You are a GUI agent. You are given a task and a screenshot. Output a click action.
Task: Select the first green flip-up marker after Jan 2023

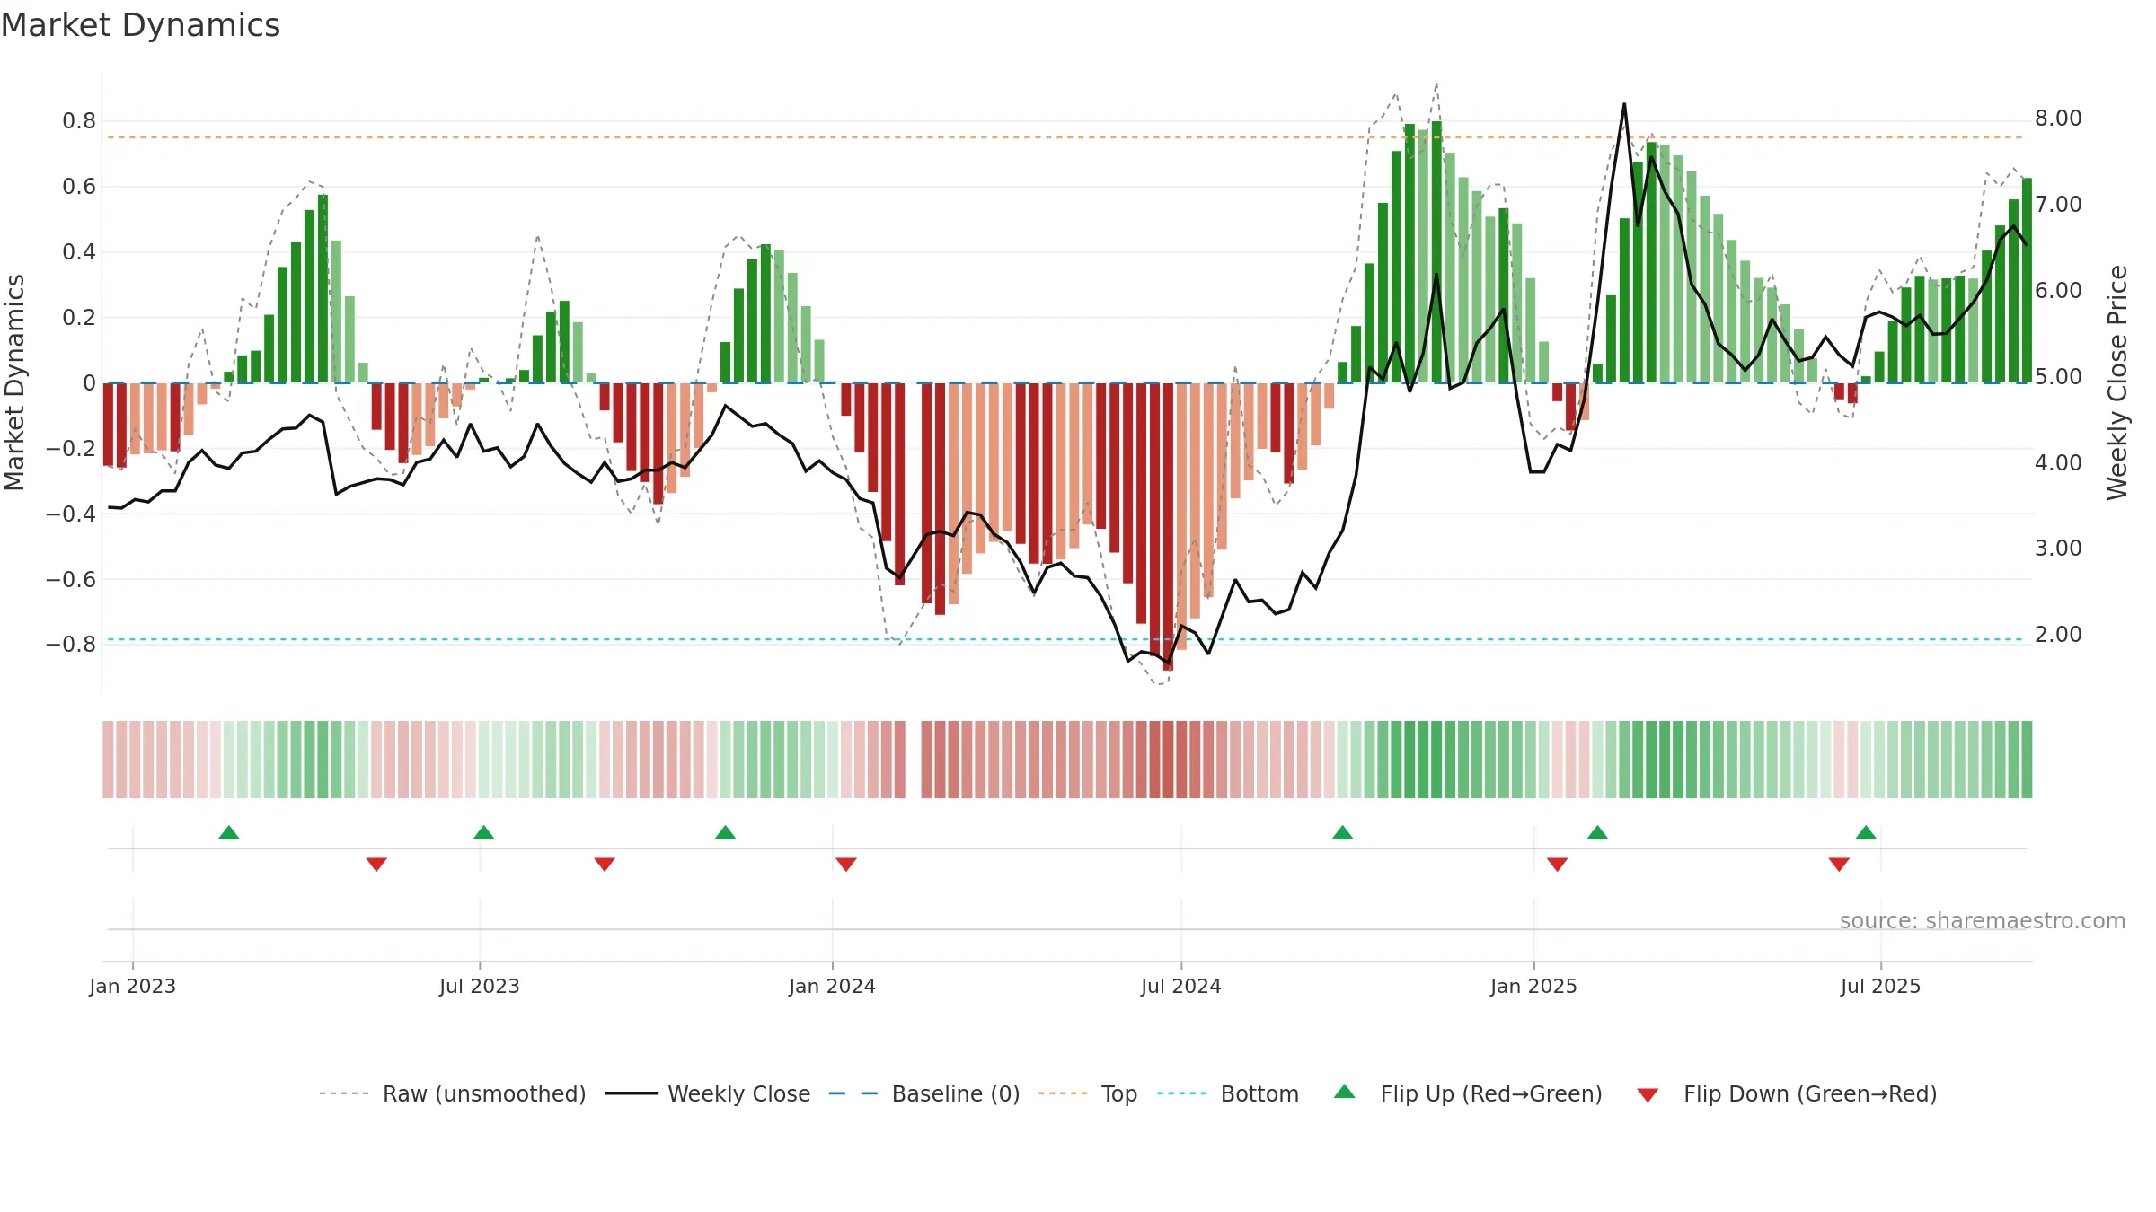[229, 832]
